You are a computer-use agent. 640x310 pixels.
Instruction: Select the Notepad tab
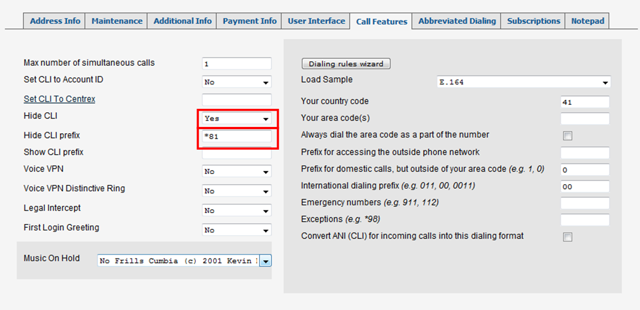[x=587, y=21]
